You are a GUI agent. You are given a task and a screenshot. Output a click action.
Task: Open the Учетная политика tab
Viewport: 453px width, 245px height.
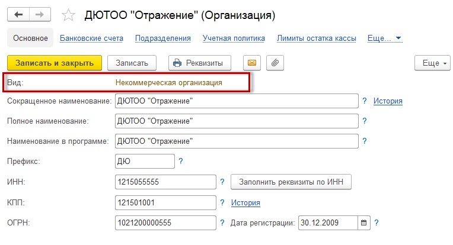coord(234,38)
